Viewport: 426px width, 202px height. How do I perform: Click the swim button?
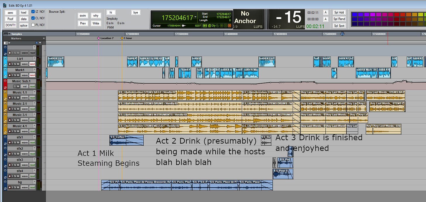pyautogui.click(x=83, y=16)
